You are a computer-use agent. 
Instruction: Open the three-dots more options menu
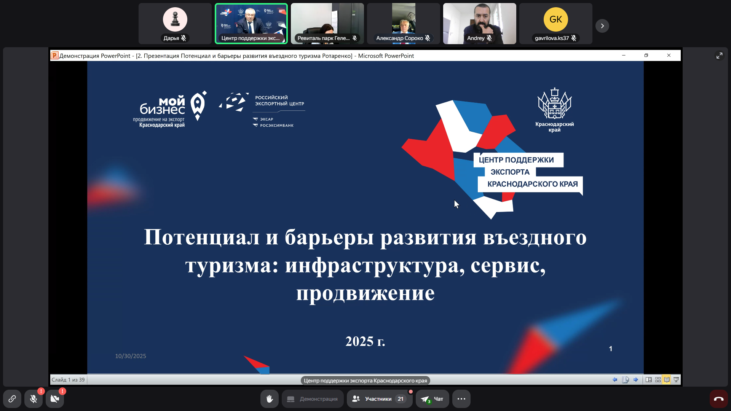tap(461, 399)
